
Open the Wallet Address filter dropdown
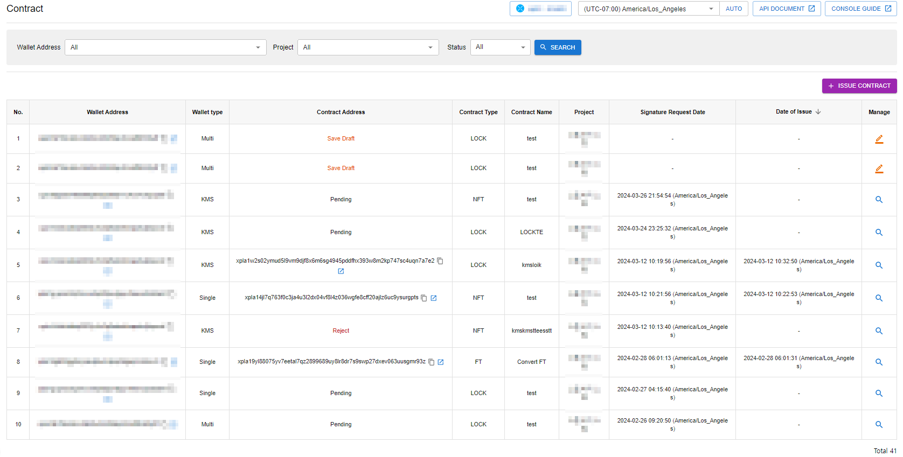[165, 47]
